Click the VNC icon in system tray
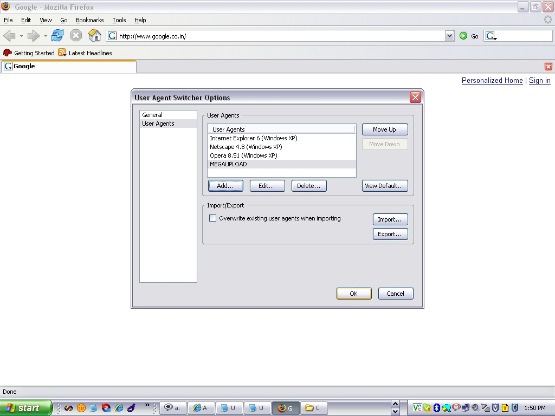 coord(417,408)
